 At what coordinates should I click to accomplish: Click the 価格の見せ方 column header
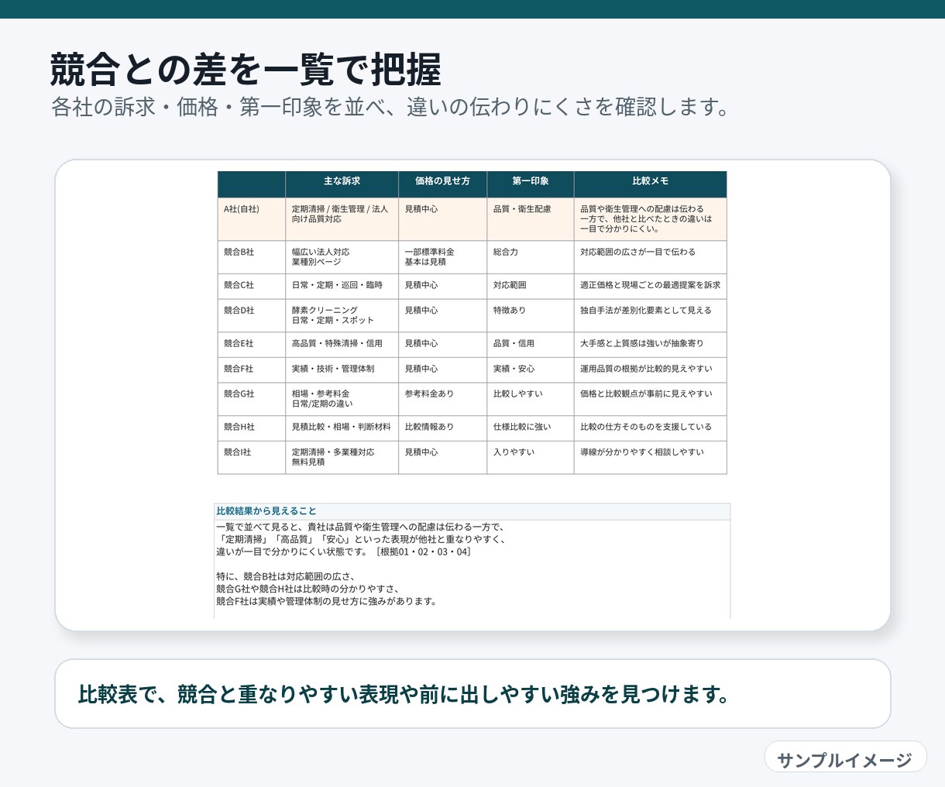click(x=442, y=184)
